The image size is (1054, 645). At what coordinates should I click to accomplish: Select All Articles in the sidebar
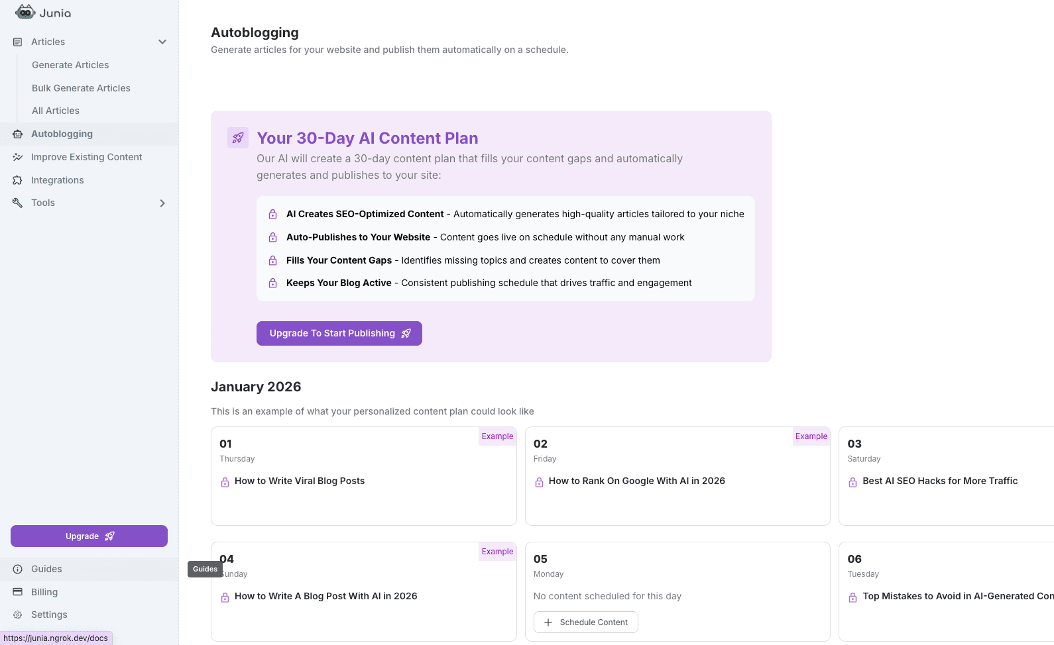55,111
